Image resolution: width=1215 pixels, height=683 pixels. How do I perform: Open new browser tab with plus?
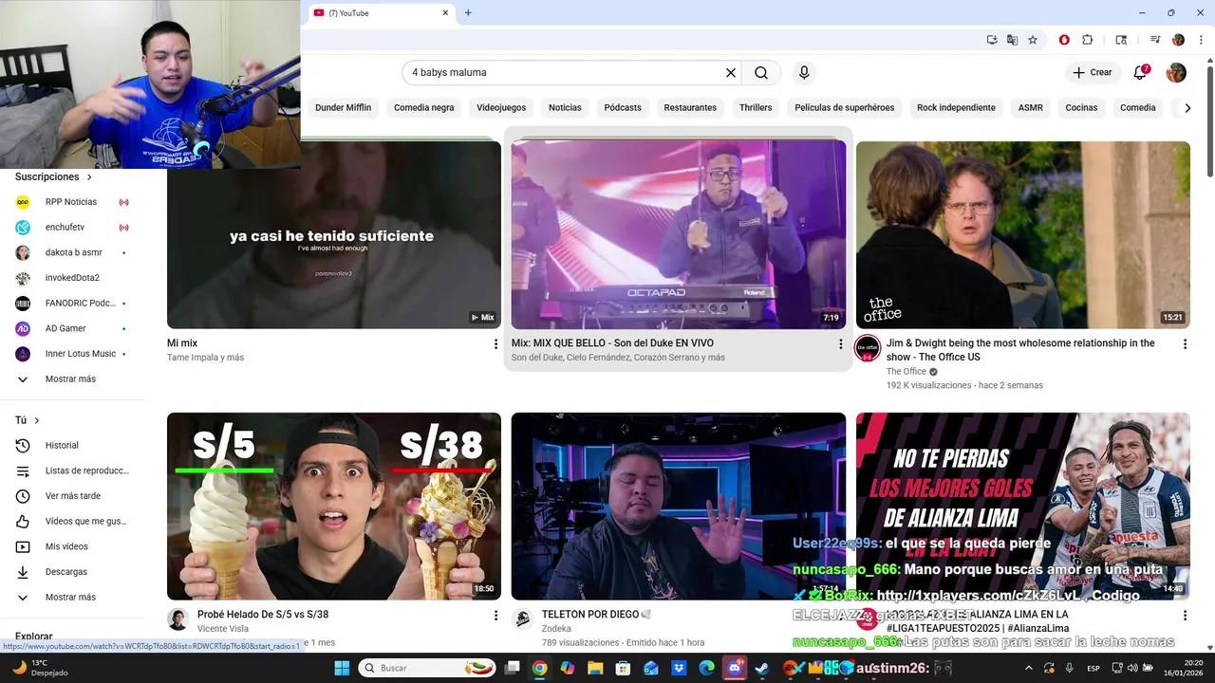pyautogui.click(x=468, y=13)
